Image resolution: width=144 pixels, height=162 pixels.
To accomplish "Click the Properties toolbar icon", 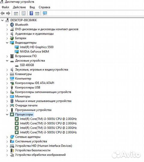I will 24,13.
